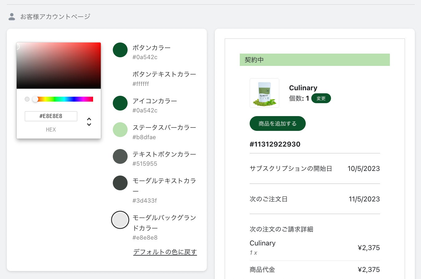Focus the HEX color input field
Screen dimensions: 421x279
coord(51,116)
